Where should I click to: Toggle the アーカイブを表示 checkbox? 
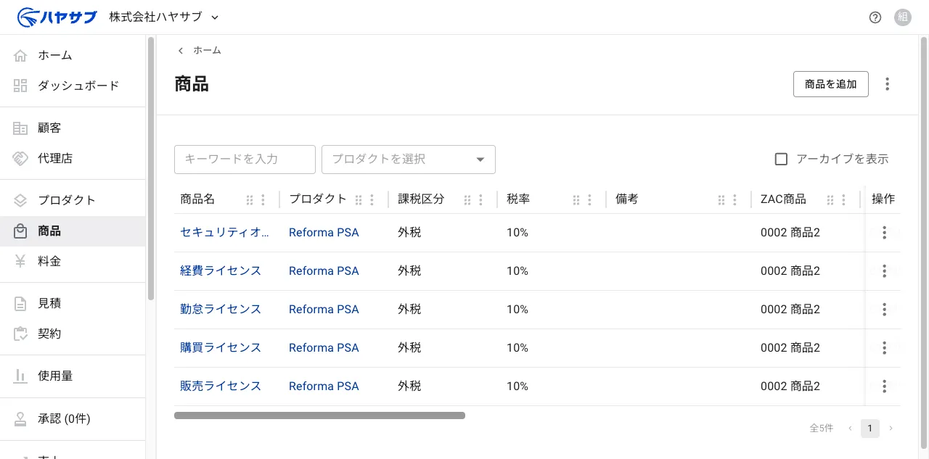781,159
